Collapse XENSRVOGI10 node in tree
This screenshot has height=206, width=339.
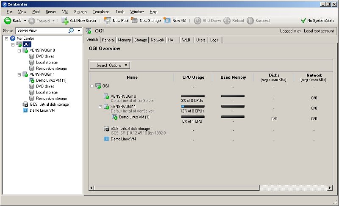tap(19, 51)
